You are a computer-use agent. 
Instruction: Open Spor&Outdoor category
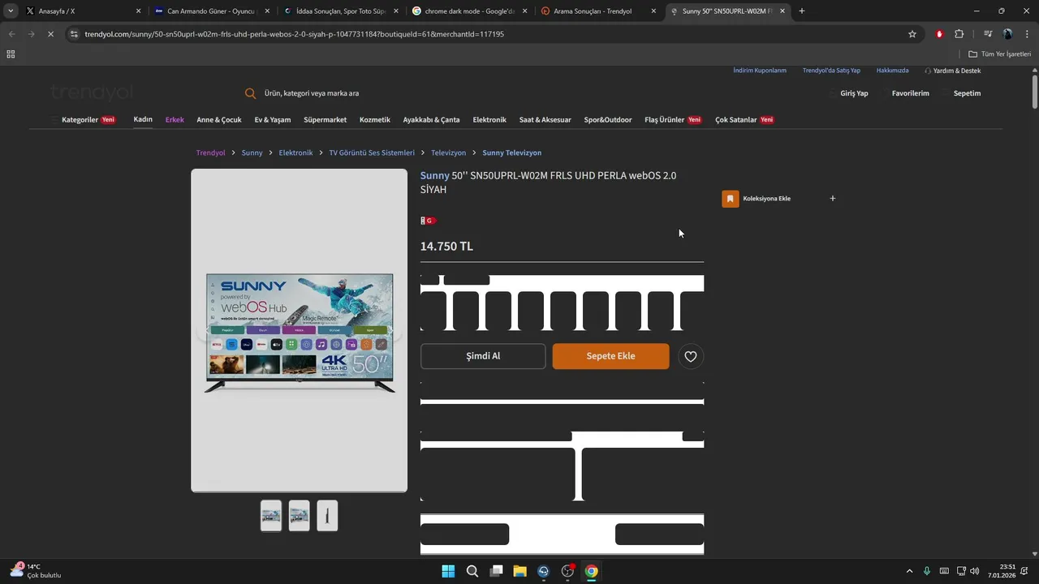coord(608,120)
